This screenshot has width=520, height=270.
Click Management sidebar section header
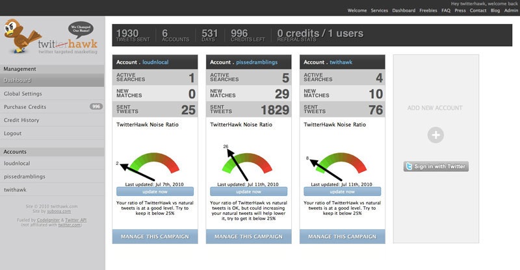[52, 69]
